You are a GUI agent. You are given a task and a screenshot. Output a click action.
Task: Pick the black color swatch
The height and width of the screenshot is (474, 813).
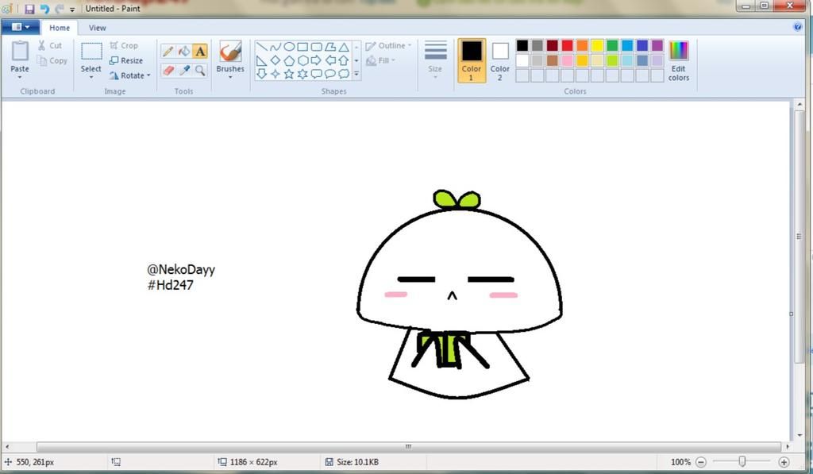(522, 45)
